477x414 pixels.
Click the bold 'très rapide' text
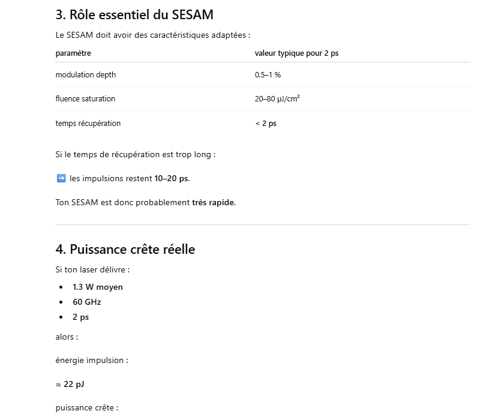tap(213, 202)
